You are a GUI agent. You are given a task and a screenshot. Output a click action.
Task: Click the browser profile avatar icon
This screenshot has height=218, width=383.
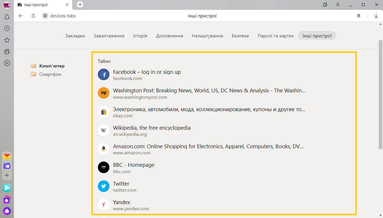pos(7,5)
